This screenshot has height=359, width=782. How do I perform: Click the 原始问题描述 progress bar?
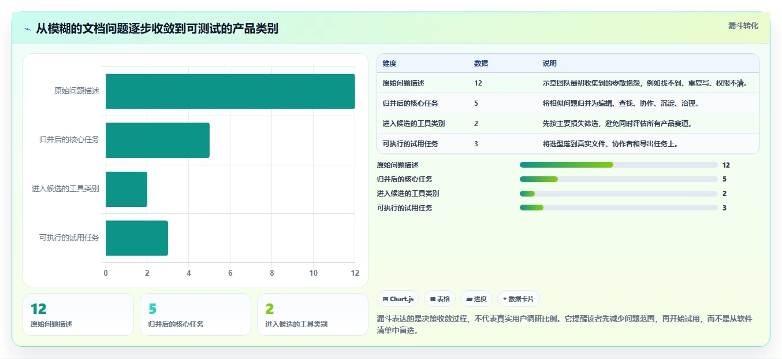[x=619, y=165]
